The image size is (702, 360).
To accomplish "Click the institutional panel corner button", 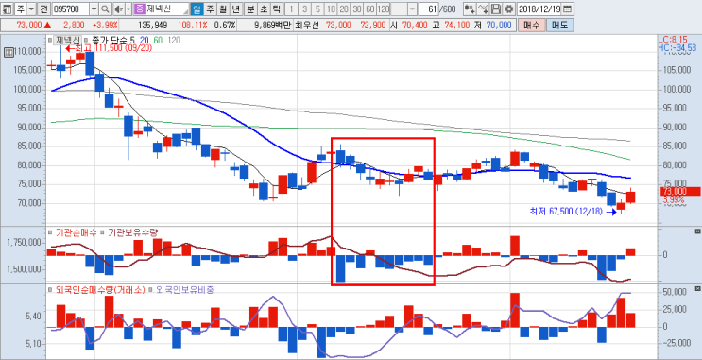I will 697,231.
